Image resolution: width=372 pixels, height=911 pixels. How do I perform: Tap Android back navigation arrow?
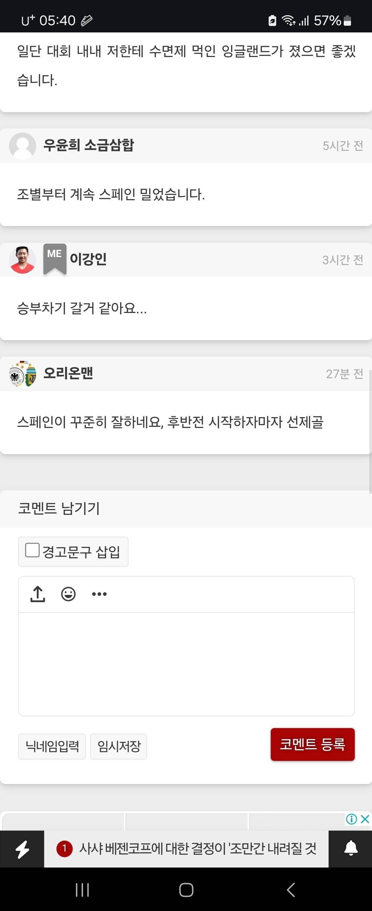[290, 890]
